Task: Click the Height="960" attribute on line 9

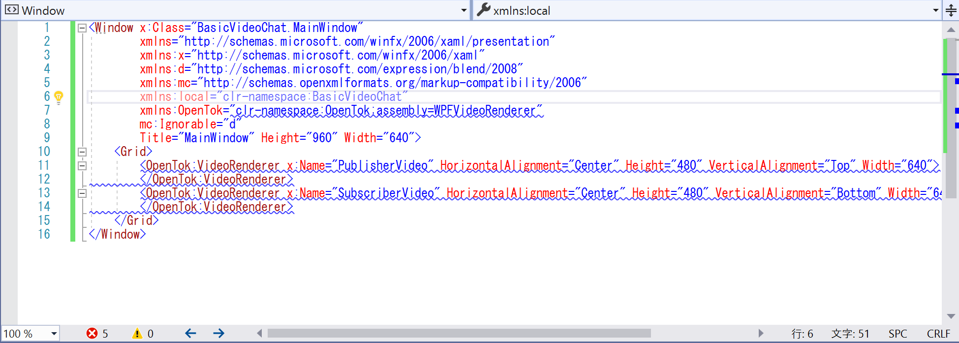Action: point(299,138)
